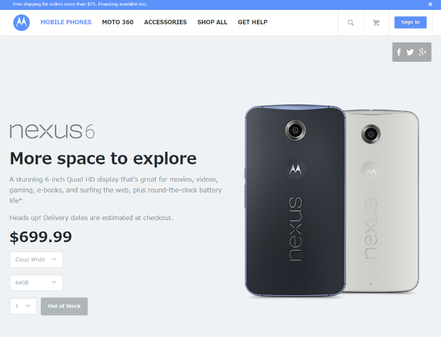Select the ACCESSORIES menu item
The width and height of the screenshot is (441, 337).
pyautogui.click(x=165, y=22)
